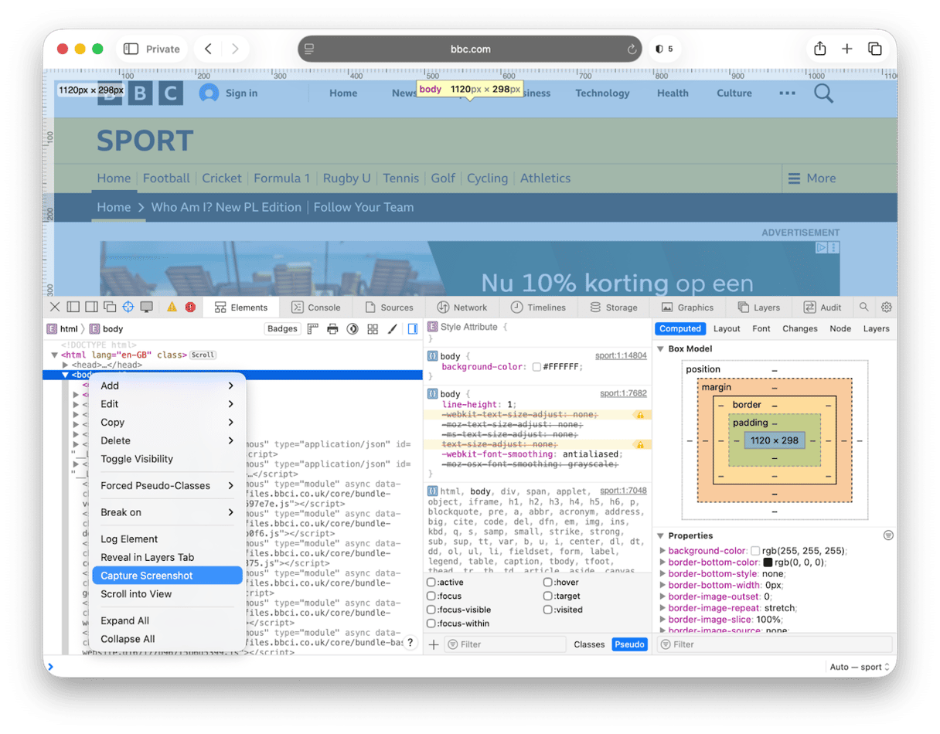This screenshot has height=734, width=940.
Task: Click the styles Filter input field
Action: coord(506,644)
